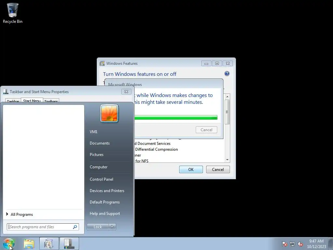Select the 'Differential Compression' feature row
333x250 pixels.
[156, 149]
